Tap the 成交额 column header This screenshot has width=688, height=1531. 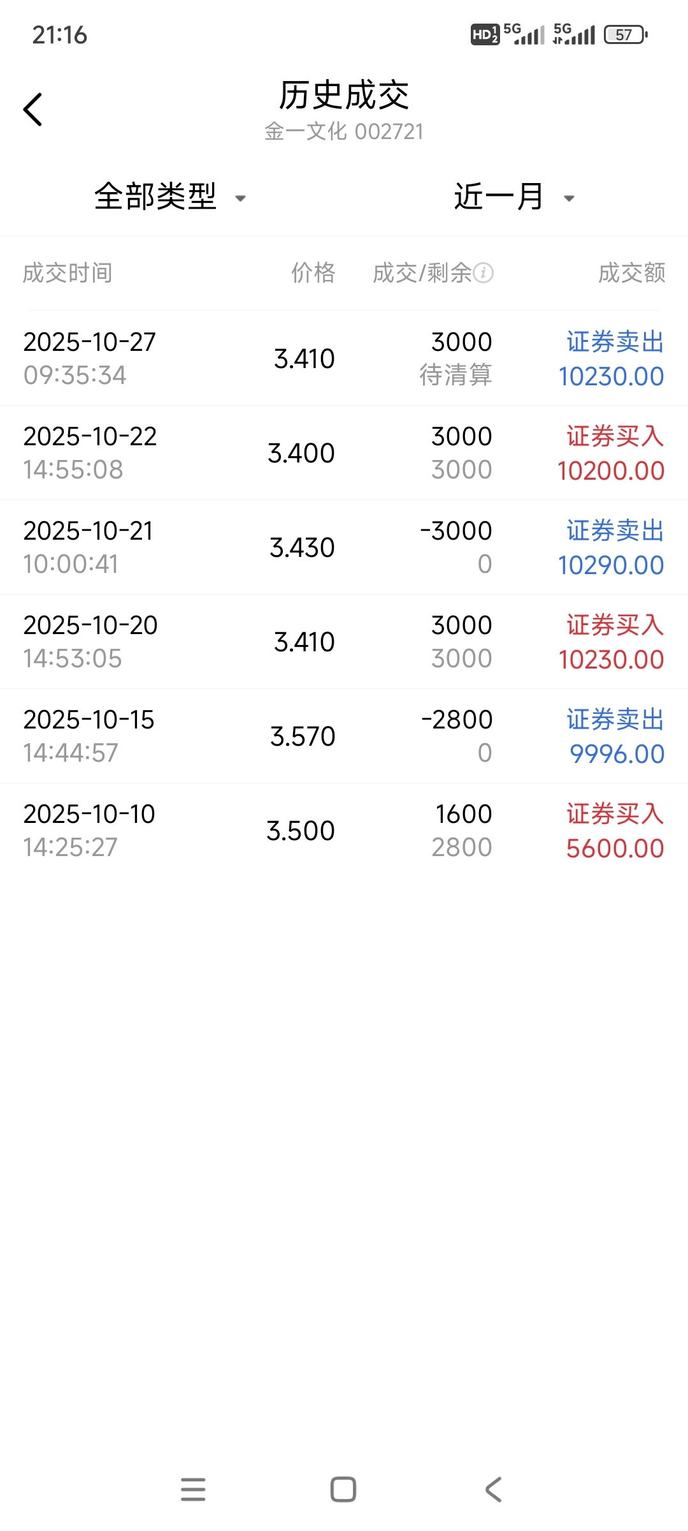click(631, 273)
